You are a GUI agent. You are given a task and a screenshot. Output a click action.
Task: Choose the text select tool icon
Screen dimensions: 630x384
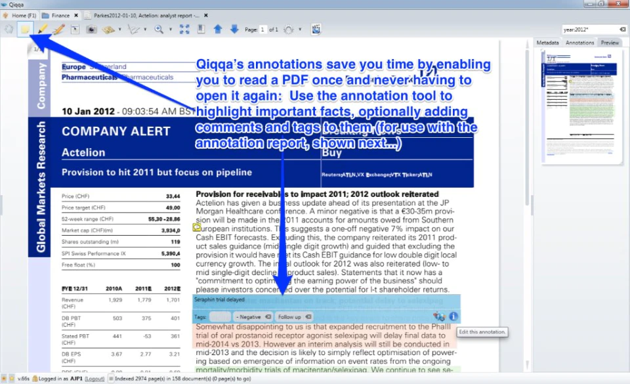pos(75,30)
